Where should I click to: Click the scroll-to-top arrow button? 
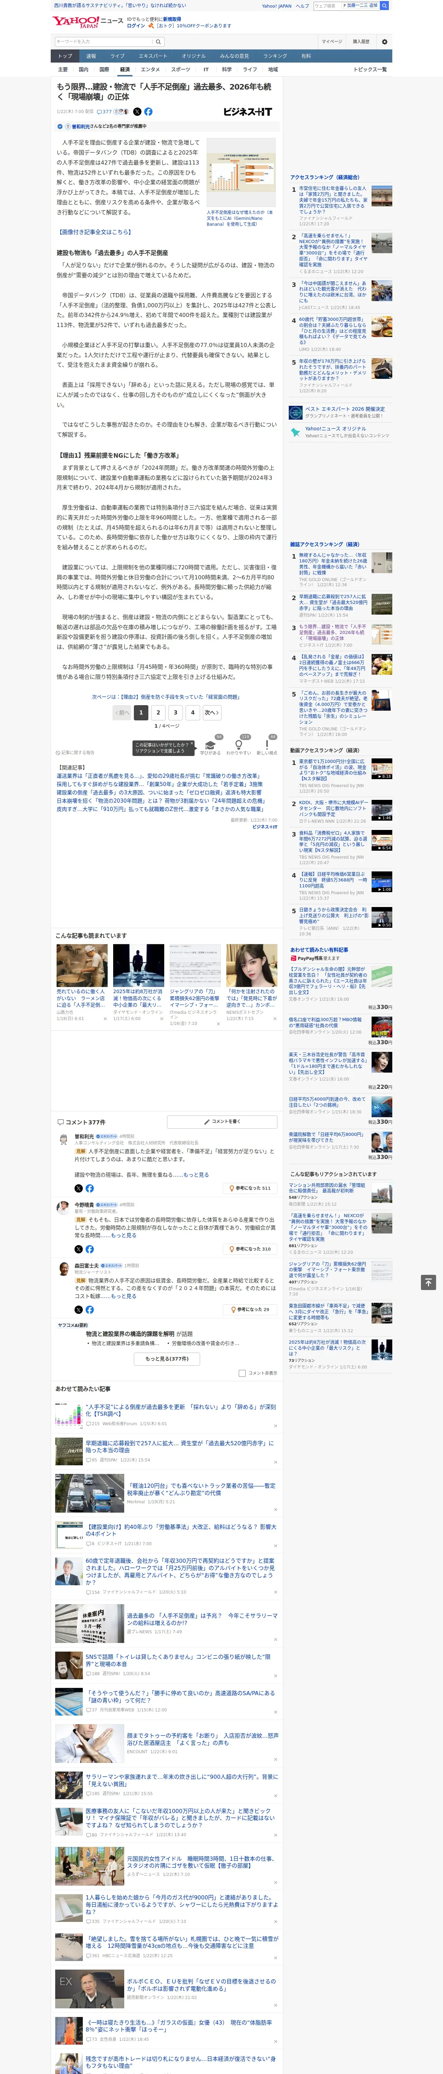click(x=429, y=1282)
